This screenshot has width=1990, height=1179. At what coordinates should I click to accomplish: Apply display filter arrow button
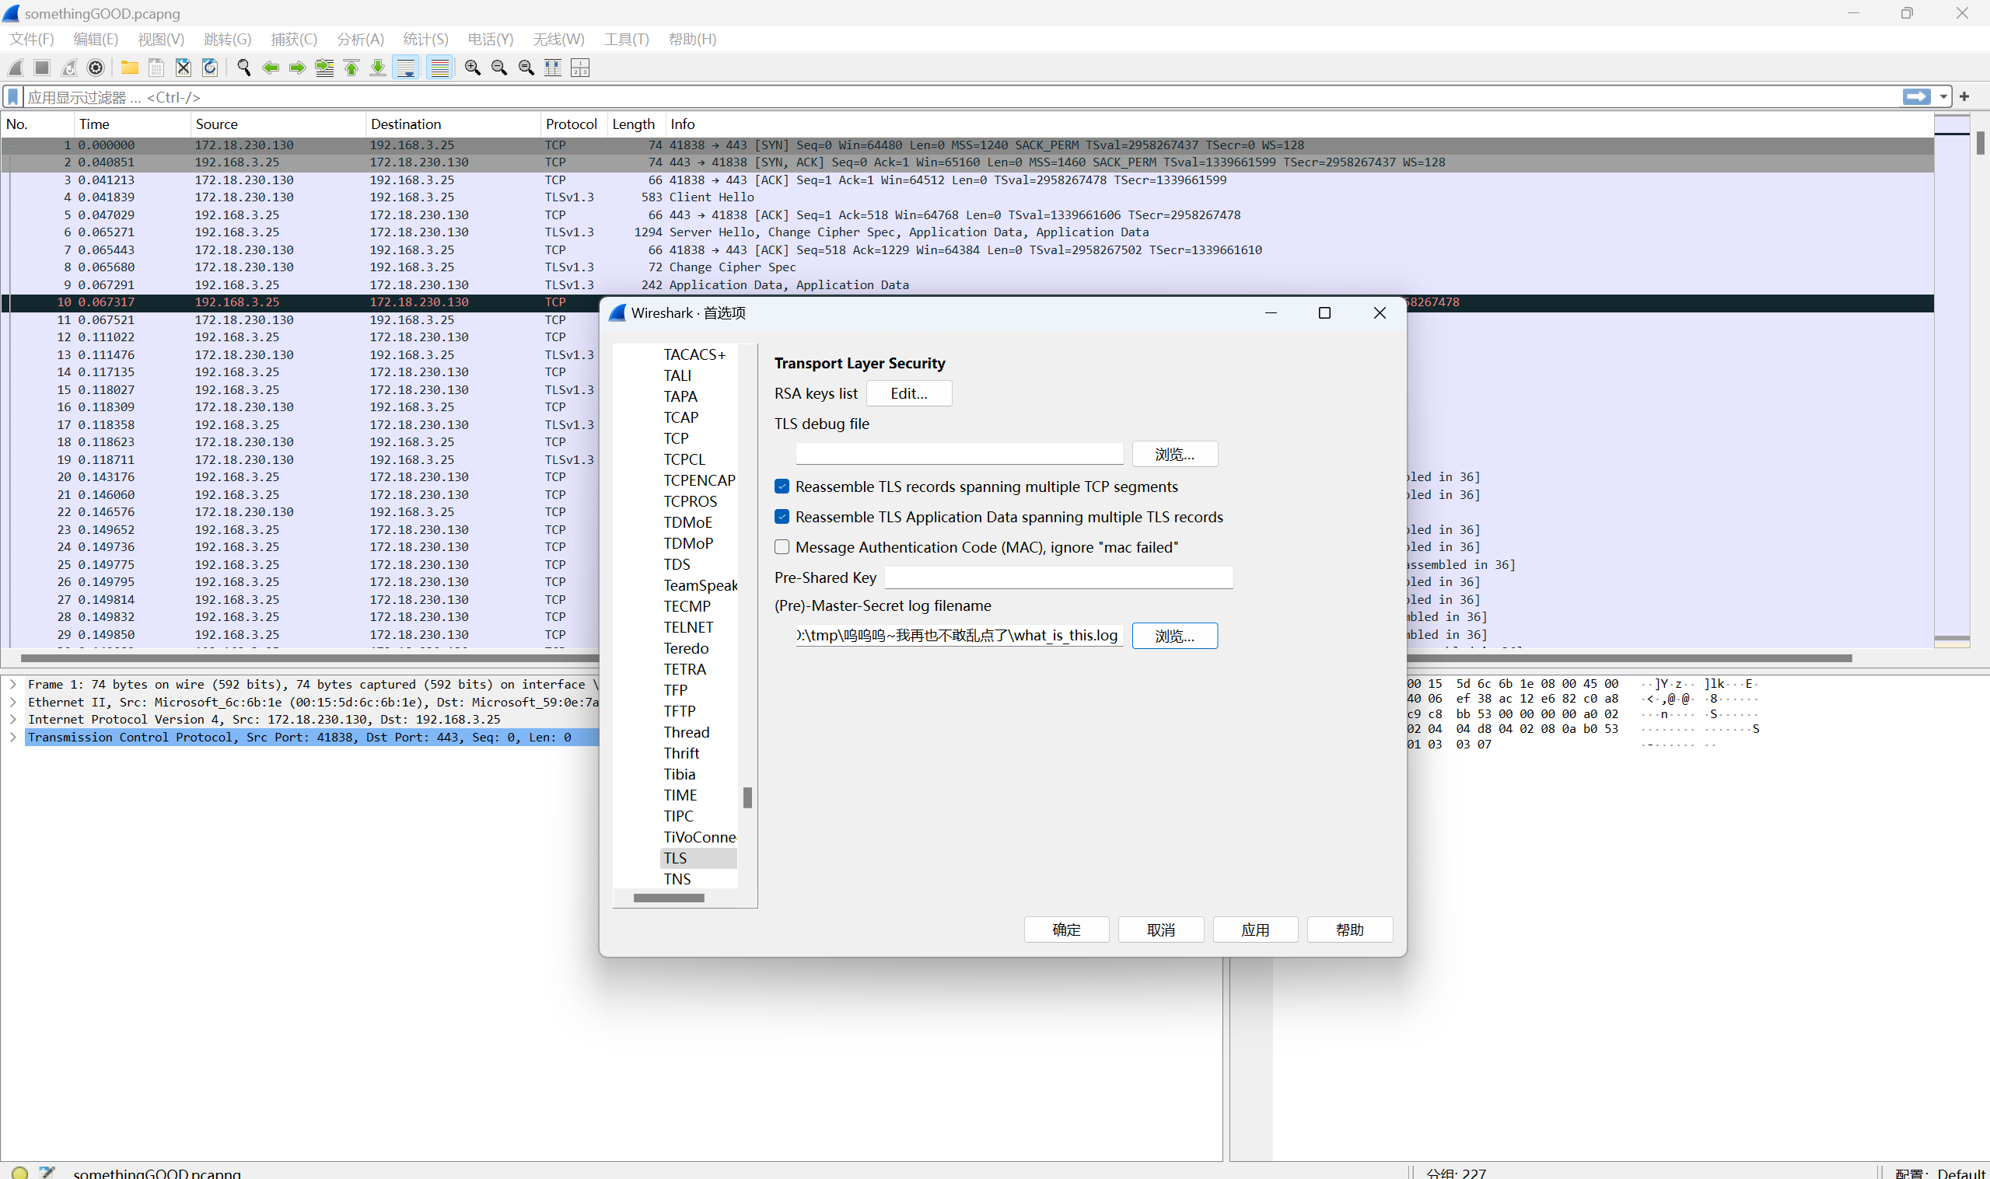(x=1916, y=97)
